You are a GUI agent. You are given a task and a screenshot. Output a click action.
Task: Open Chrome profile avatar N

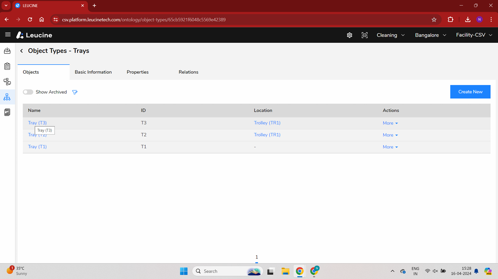(x=479, y=19)
